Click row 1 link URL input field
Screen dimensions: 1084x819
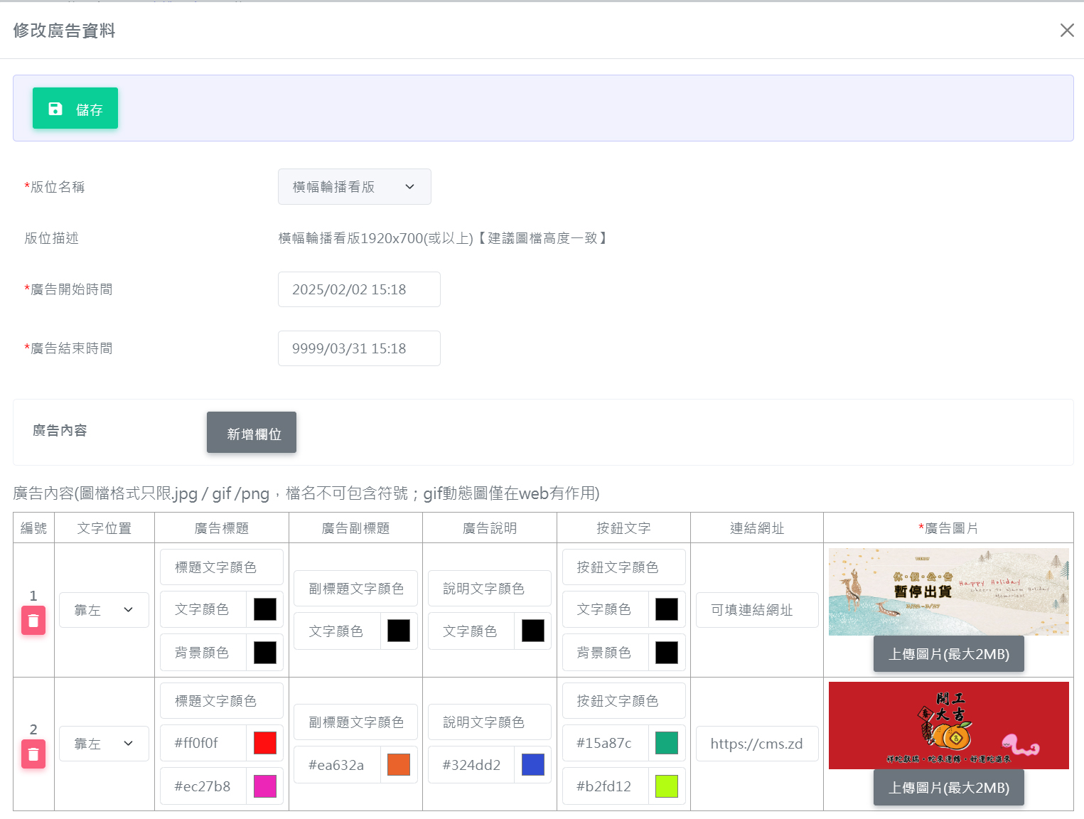click(x=757, y=610)
